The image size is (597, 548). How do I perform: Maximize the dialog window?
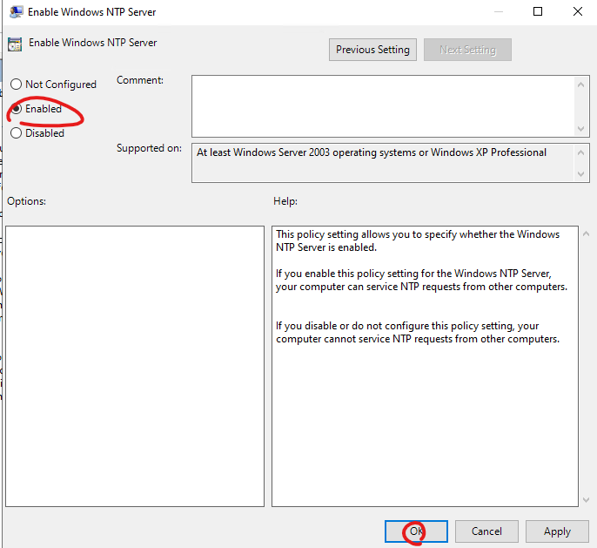pyautogui.click(x=538, y=12)
